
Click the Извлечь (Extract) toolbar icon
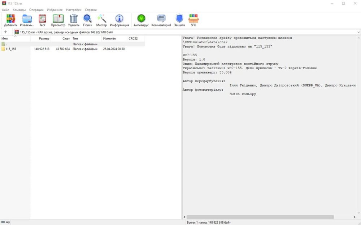tap(27, 19)
